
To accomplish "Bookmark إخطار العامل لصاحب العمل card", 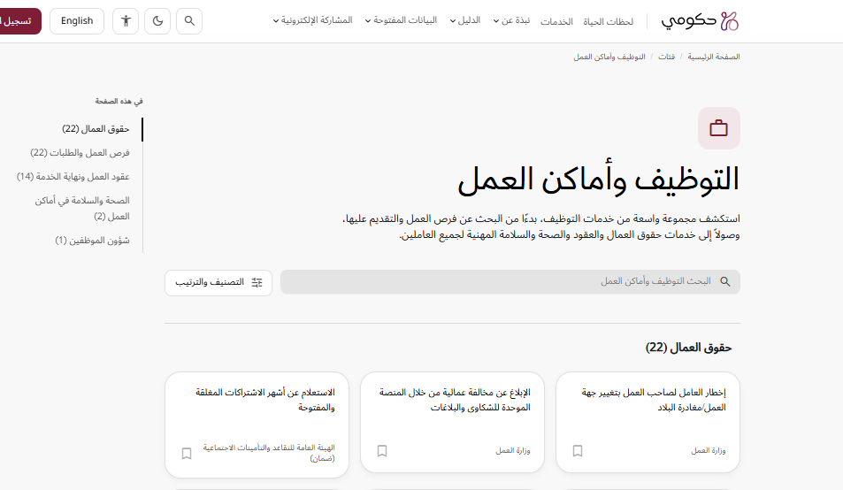I will [578, 451].
